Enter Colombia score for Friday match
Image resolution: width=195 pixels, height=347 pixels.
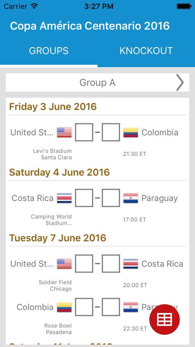[x=111, y=133]
